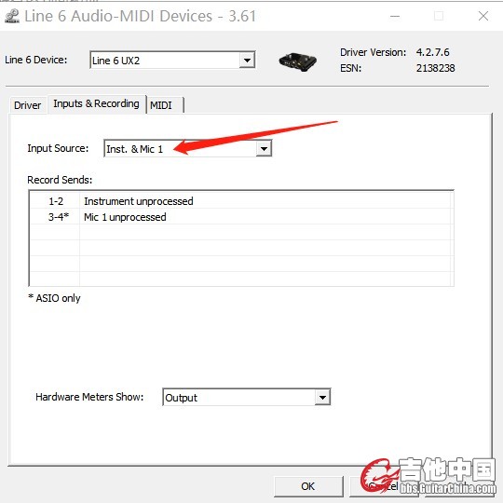Switch to the MIDI tab

pyautogui.click(x=161, y=105)
